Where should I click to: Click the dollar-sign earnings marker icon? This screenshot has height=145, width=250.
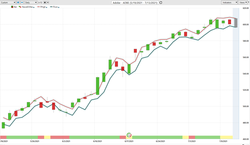coord(129,135)
